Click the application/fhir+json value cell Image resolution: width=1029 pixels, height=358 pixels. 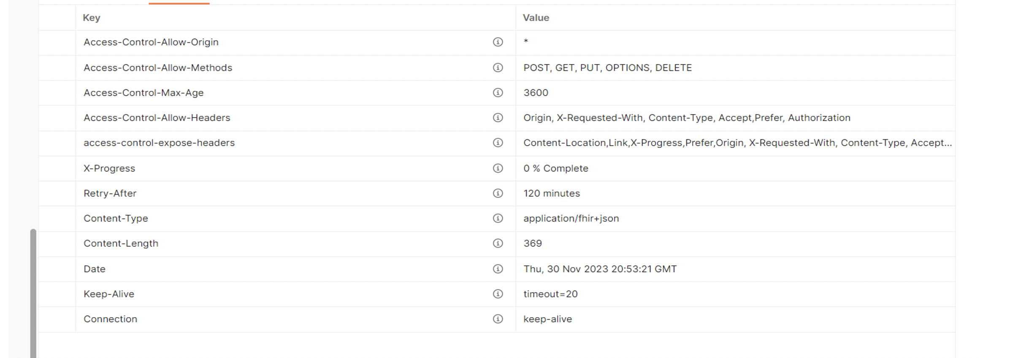coord(735,219)
